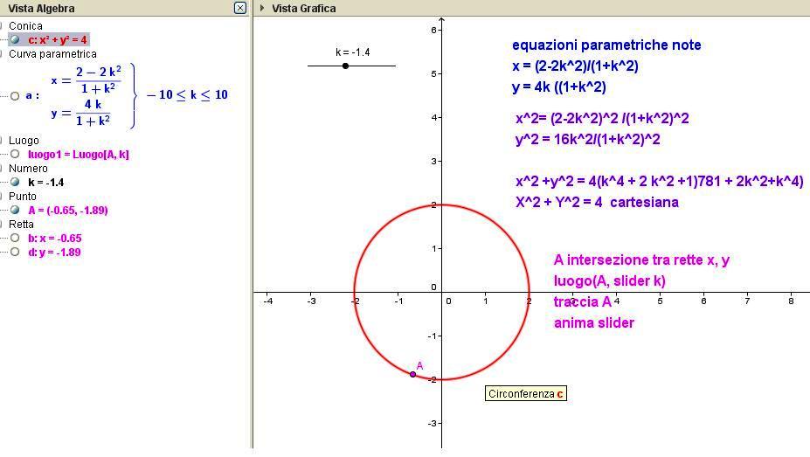This screenshot has width=810, height=457.
Task: Show parametric curve a
Action: [15, 96]
